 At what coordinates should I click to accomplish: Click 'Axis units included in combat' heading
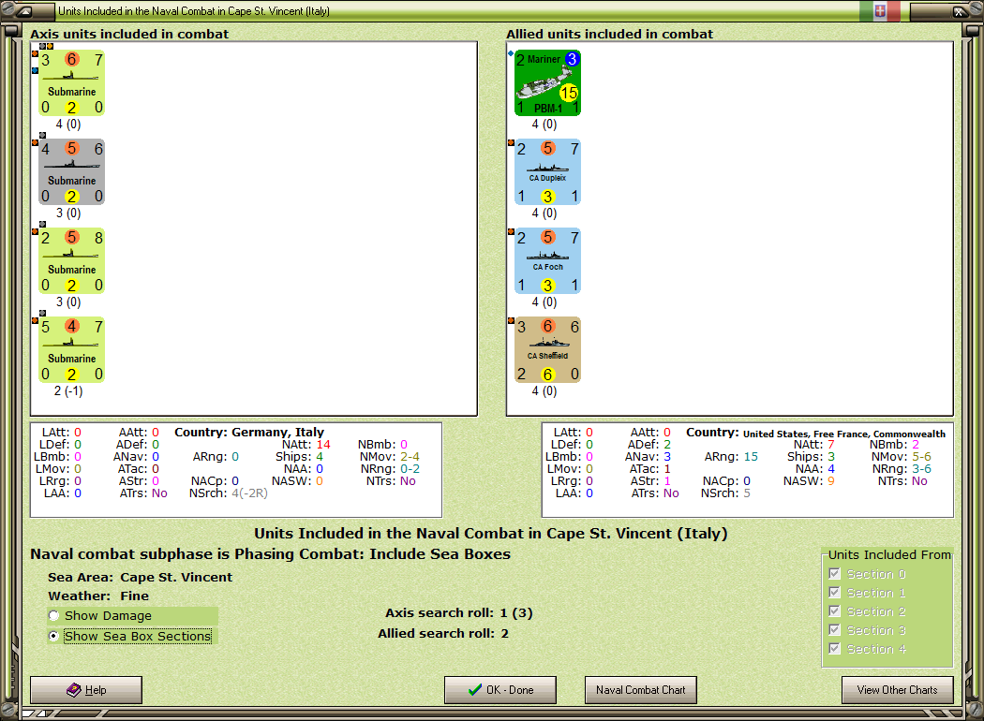[x=129, y=34]
